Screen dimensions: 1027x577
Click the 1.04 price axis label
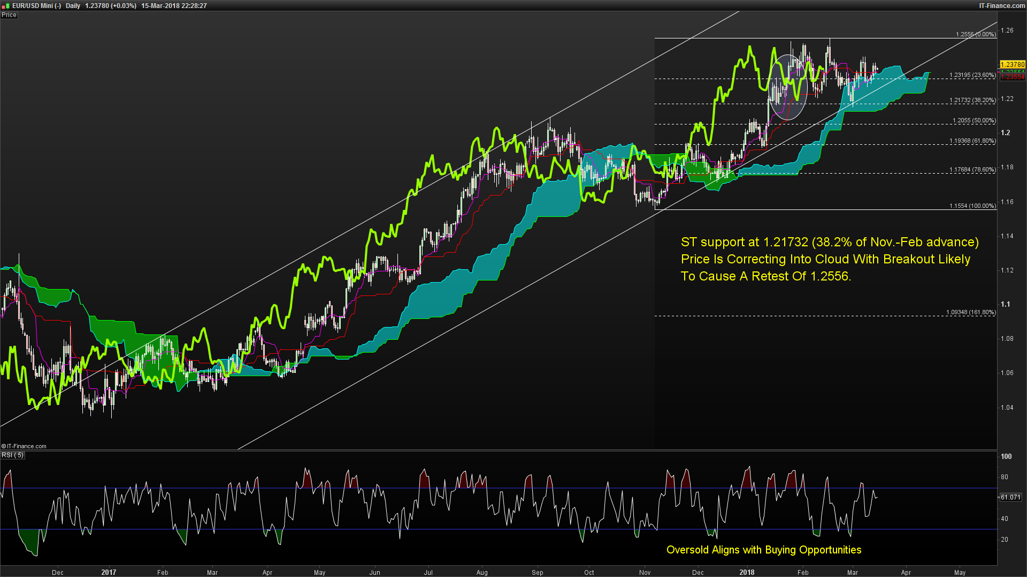click(x=1007, y=407)
